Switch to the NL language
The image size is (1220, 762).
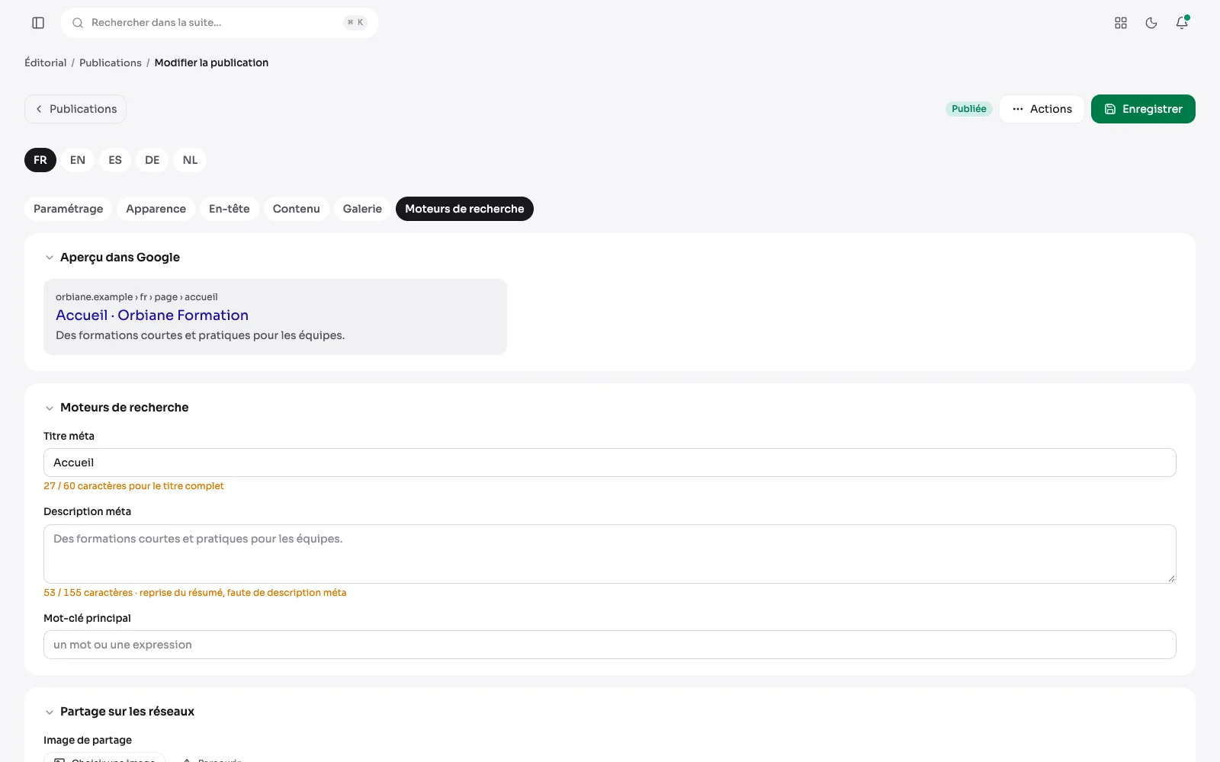[x=191, y=160]
